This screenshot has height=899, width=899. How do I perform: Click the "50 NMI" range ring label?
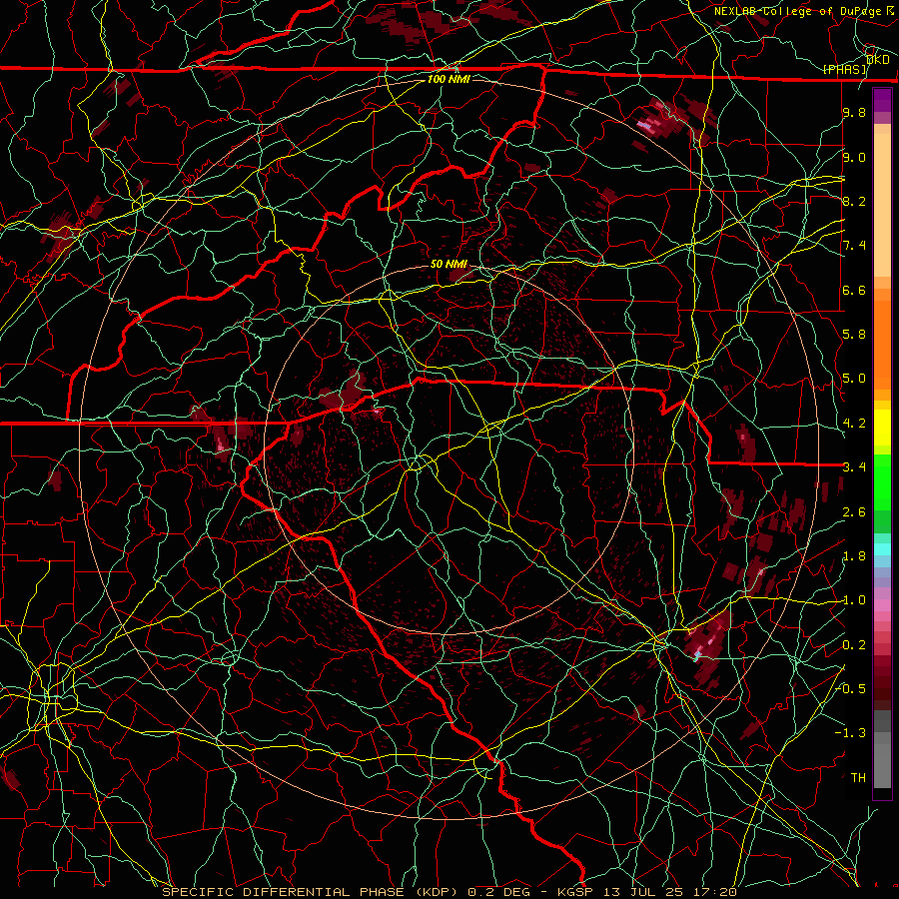449,265
